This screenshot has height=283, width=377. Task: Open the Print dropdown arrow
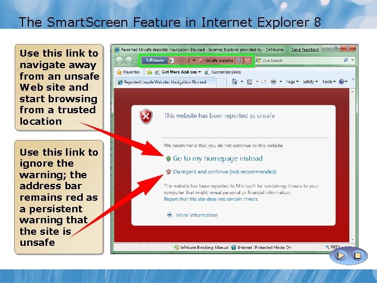280,82
